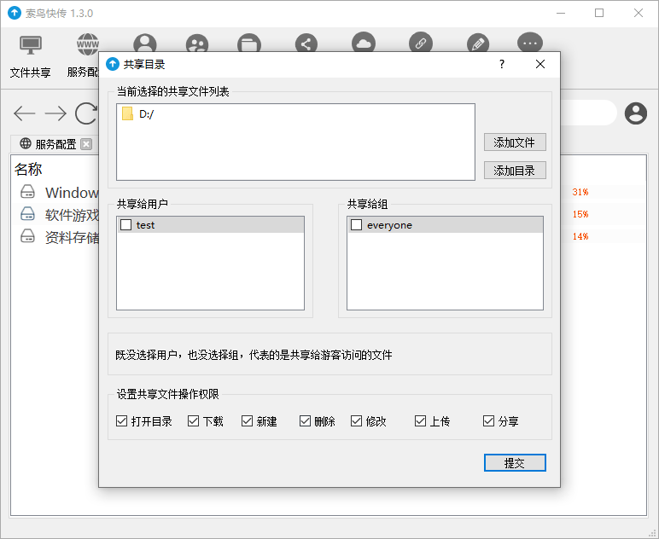Viewport: 659px width, 539px height.
Task: Click the back navigation arrow
Action: click(25, 113)
